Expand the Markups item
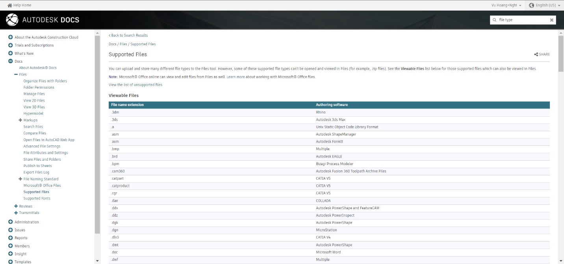564x264 pixels. coord(20,120)
